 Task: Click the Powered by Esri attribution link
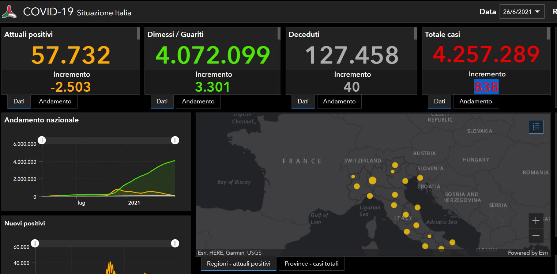coord(527,253)
